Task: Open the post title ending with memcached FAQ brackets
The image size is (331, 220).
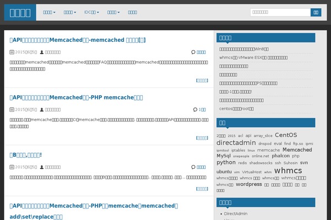Action: pyautogui.click(x=78, y=40)
